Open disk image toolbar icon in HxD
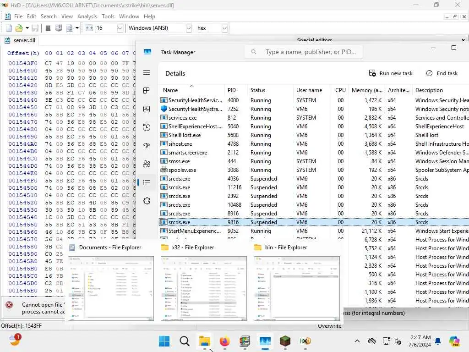Screen dimensions: 469x352 [70, 28]
